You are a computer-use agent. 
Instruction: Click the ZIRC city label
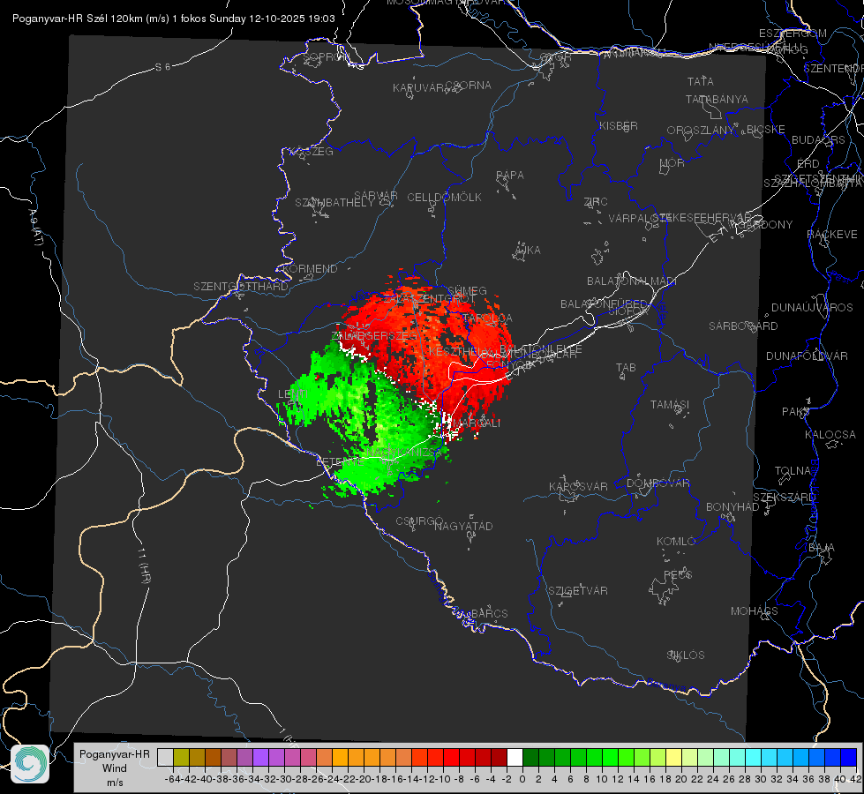tap(596, 202)
